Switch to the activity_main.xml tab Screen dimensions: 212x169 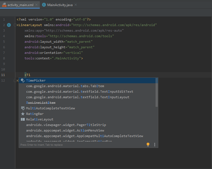click(x=20, y=5)
